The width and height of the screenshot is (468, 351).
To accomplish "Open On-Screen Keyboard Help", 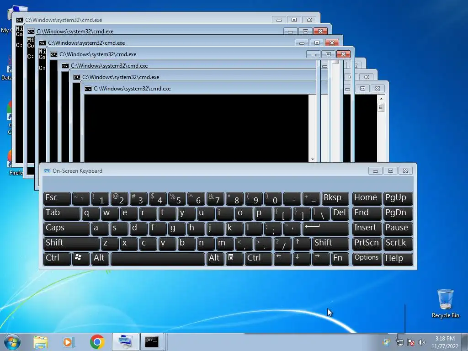I will (398, 259).
